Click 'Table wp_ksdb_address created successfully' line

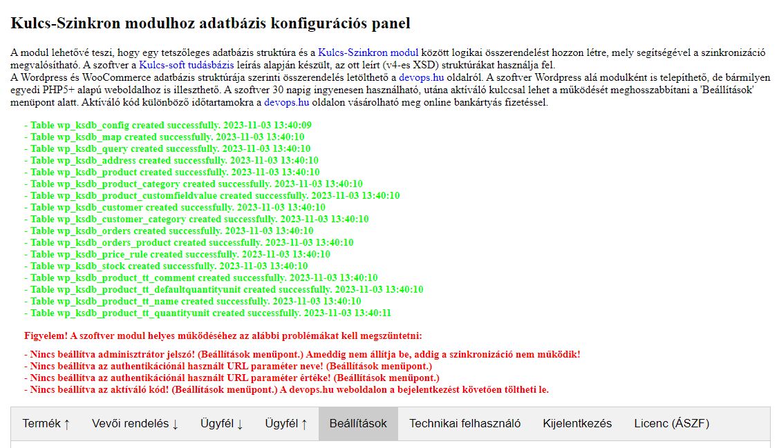pos(171,160)
